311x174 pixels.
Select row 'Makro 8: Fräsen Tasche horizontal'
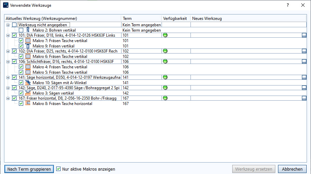[62, 104]
